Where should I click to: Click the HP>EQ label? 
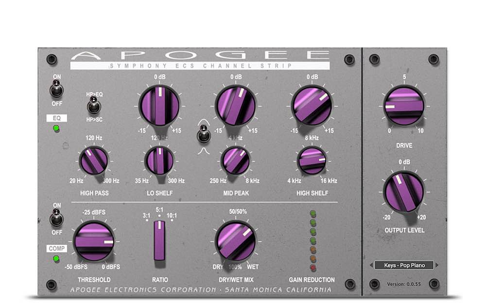(x=94, y=95)
